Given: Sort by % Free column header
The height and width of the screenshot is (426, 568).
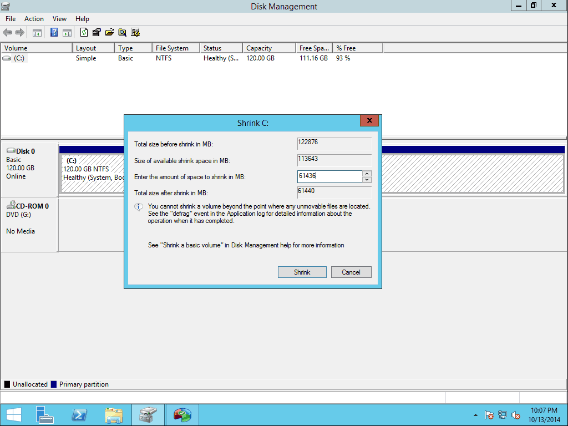Looking at the screenshot, I should 358,48.
